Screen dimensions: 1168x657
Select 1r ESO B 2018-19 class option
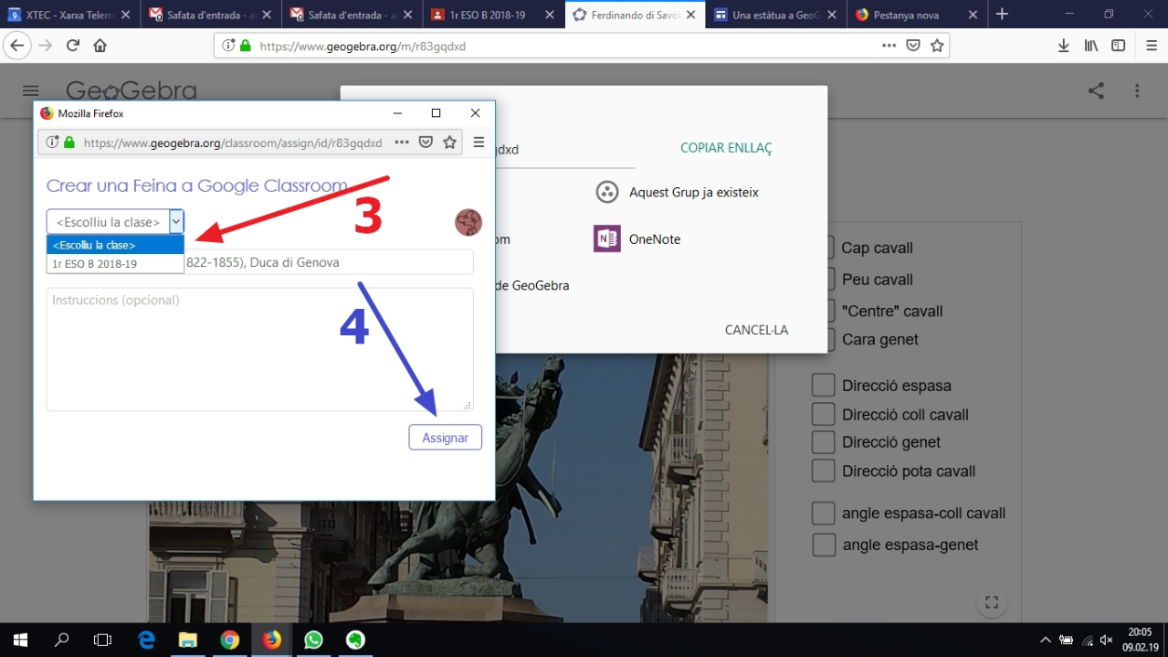click(115, 264)
